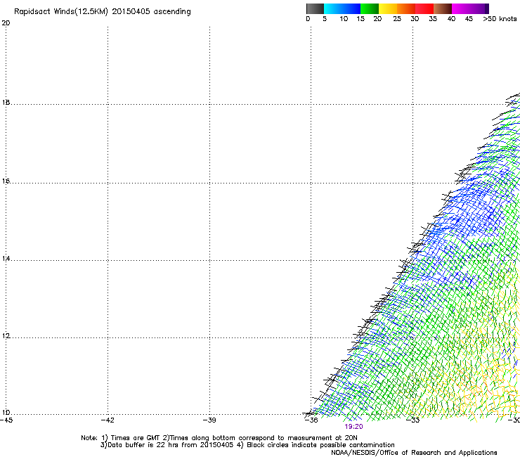Viewport: 520px width, 457px height.
Task: Click latitude axis label '12'
Action: 6,336
